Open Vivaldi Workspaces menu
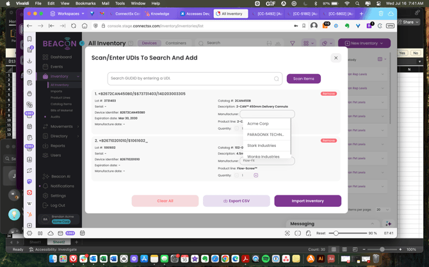Screen dimensions: 429x267 [67, 13]
